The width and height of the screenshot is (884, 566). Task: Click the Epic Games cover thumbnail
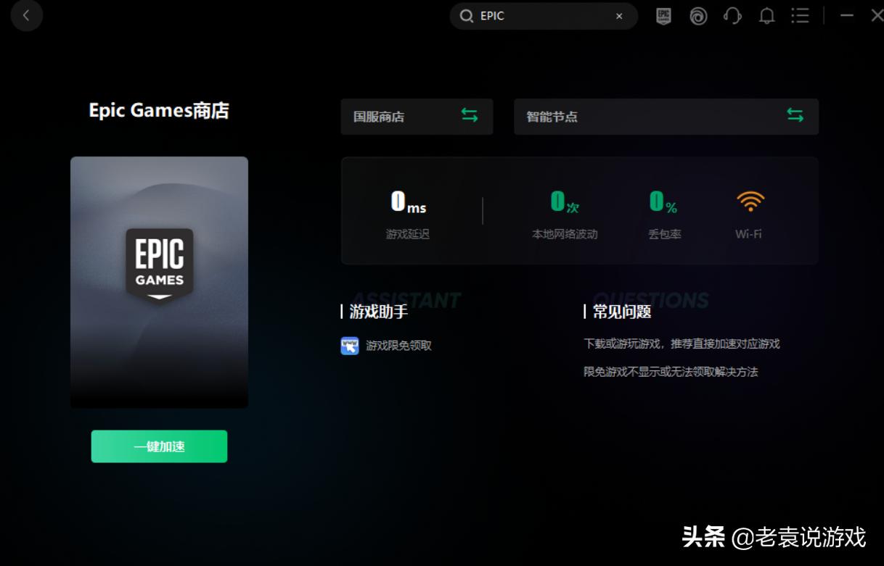(159, 282)
